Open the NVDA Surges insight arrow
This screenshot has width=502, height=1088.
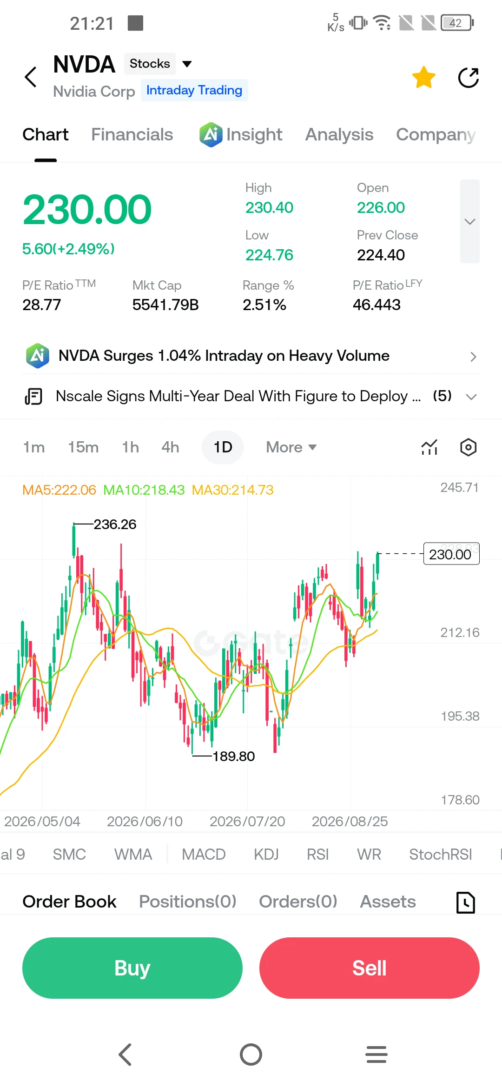click(473, 357)
